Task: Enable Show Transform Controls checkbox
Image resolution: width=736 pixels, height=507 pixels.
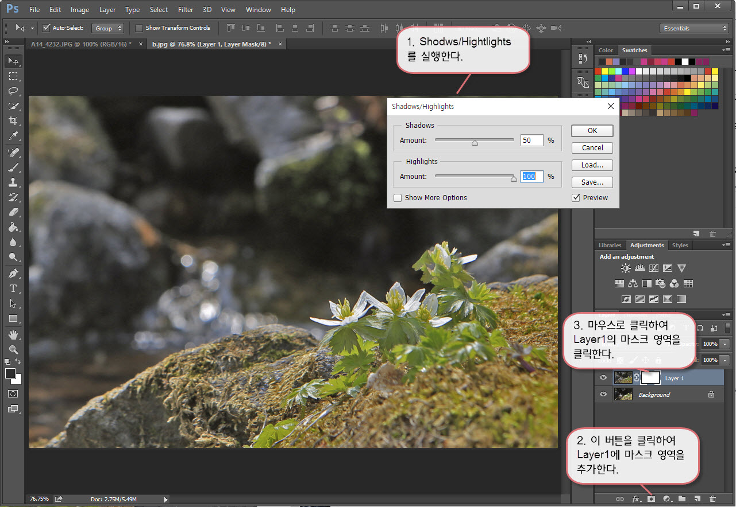Action: 138,28
